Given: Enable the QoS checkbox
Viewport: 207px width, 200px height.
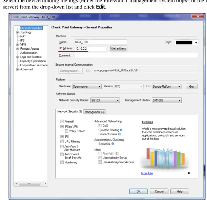Looking at the screenshot, I should [100, 126].
